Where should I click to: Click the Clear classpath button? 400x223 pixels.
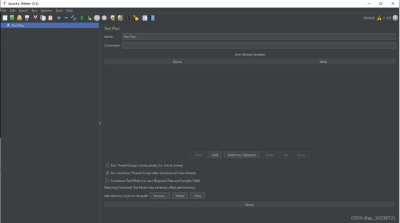[x=198, y=196]
